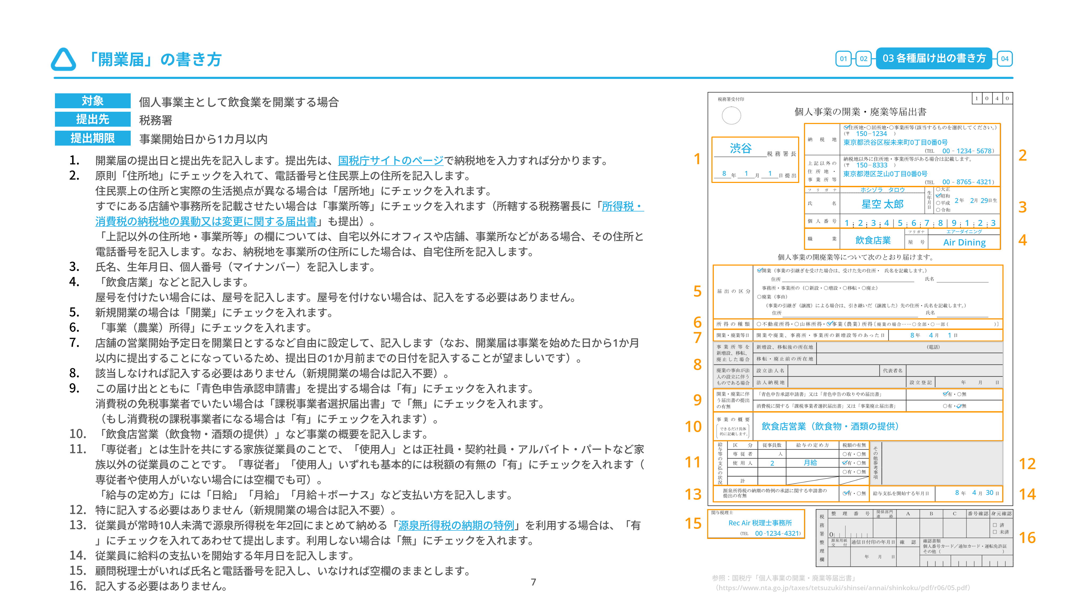Go to section 04 in step navigation

point(1005,59)
